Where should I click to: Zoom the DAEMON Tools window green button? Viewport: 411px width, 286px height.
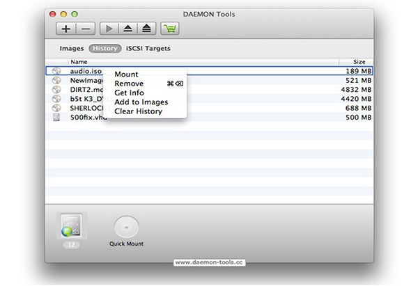click(75, 14)
